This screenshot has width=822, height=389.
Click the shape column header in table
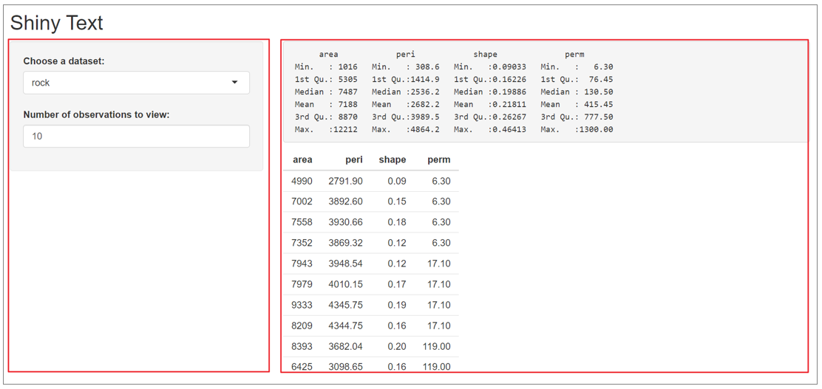click(x=392, y=159)
